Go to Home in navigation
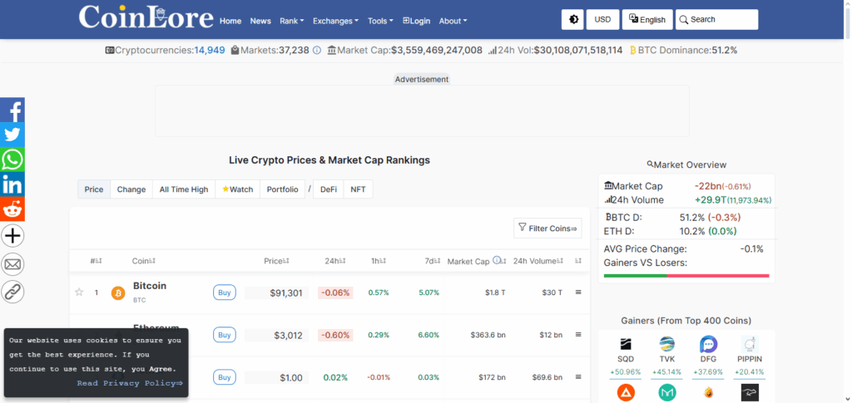 230,21
